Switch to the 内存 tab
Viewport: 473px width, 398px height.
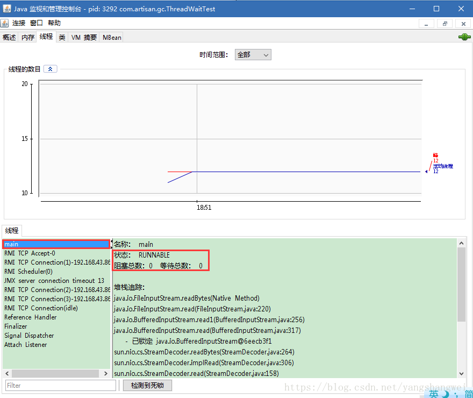pyautogui.click(x=27, y=37)
